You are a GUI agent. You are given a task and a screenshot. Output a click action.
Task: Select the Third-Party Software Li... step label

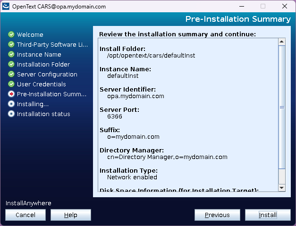click(52, 45)
